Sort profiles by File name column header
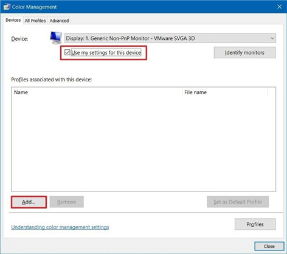 coord(225,92)
